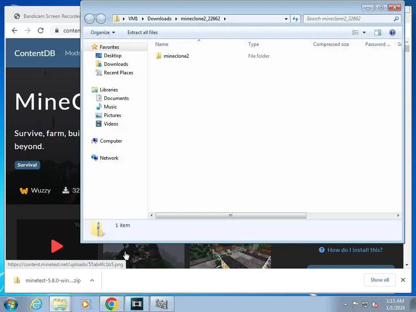The height and width of the screenshot is (312, 416).
Task: Play the video thumbnail on ContentDB
Action: tap(57, 246)
